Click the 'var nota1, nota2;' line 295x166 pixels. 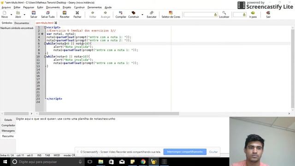point(61,34)
